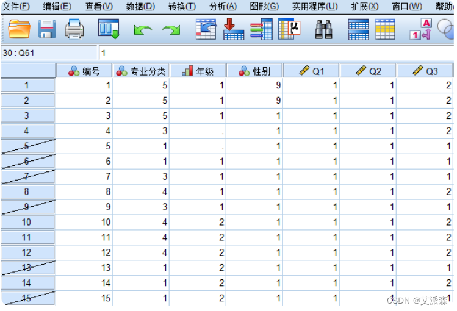Select filtered-out row header 5

[28, 146]
